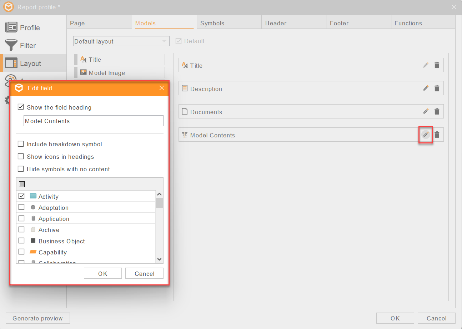Open the Profile section in sidebar
Viewport: 462px width, 329px height.
[33, 27]
